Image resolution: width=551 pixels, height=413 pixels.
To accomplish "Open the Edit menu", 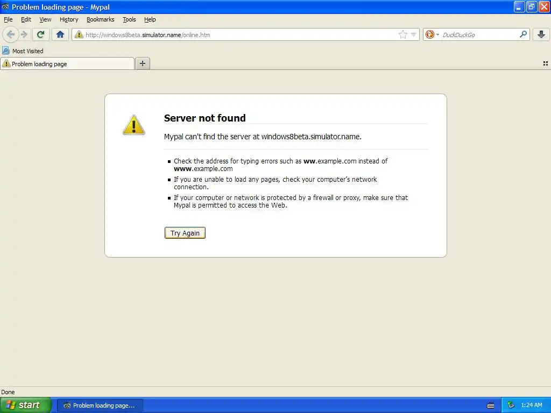I will tap(26, 19).
